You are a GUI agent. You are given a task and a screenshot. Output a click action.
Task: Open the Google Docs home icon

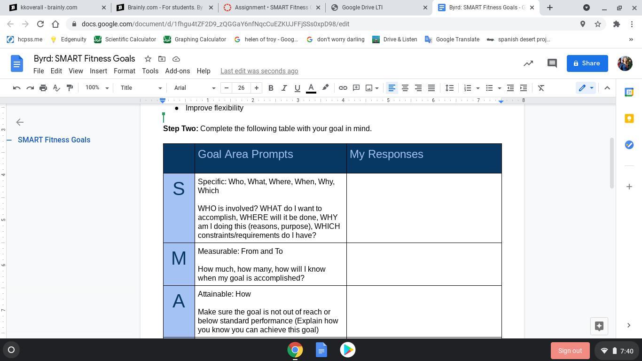(x=17, y=63)
